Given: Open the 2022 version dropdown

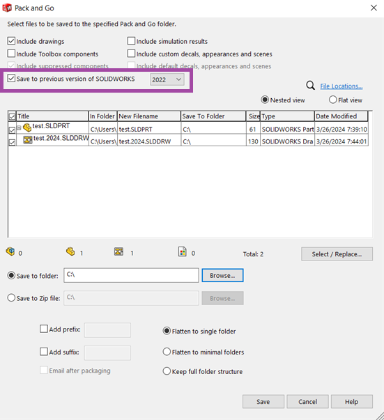Looking at the screenshot, I should tap(167, 79).
